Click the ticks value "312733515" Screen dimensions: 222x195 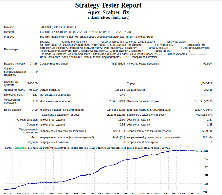pyautogui.click(x=118, y=64)
